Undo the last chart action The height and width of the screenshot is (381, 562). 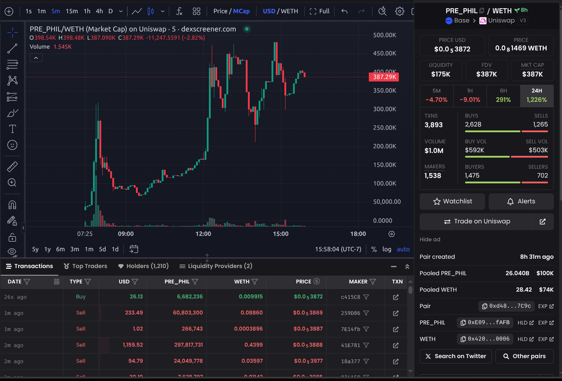[x=344, y=11]
